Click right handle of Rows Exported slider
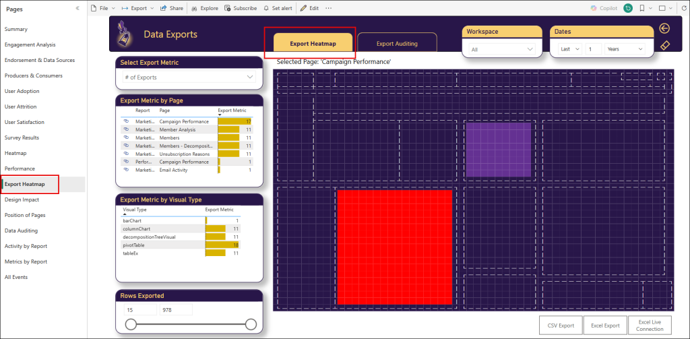The height and width of the screenshot is (339, 690). pyautogui.click(x=251, y=325)
